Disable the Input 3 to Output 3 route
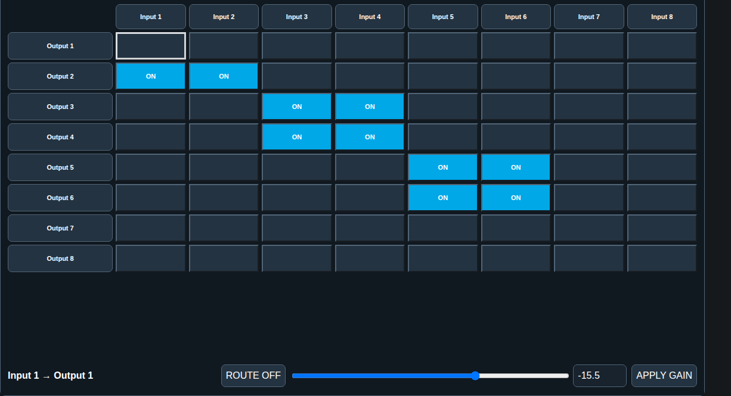Screen dimensions: 731x396 point(297,107)
